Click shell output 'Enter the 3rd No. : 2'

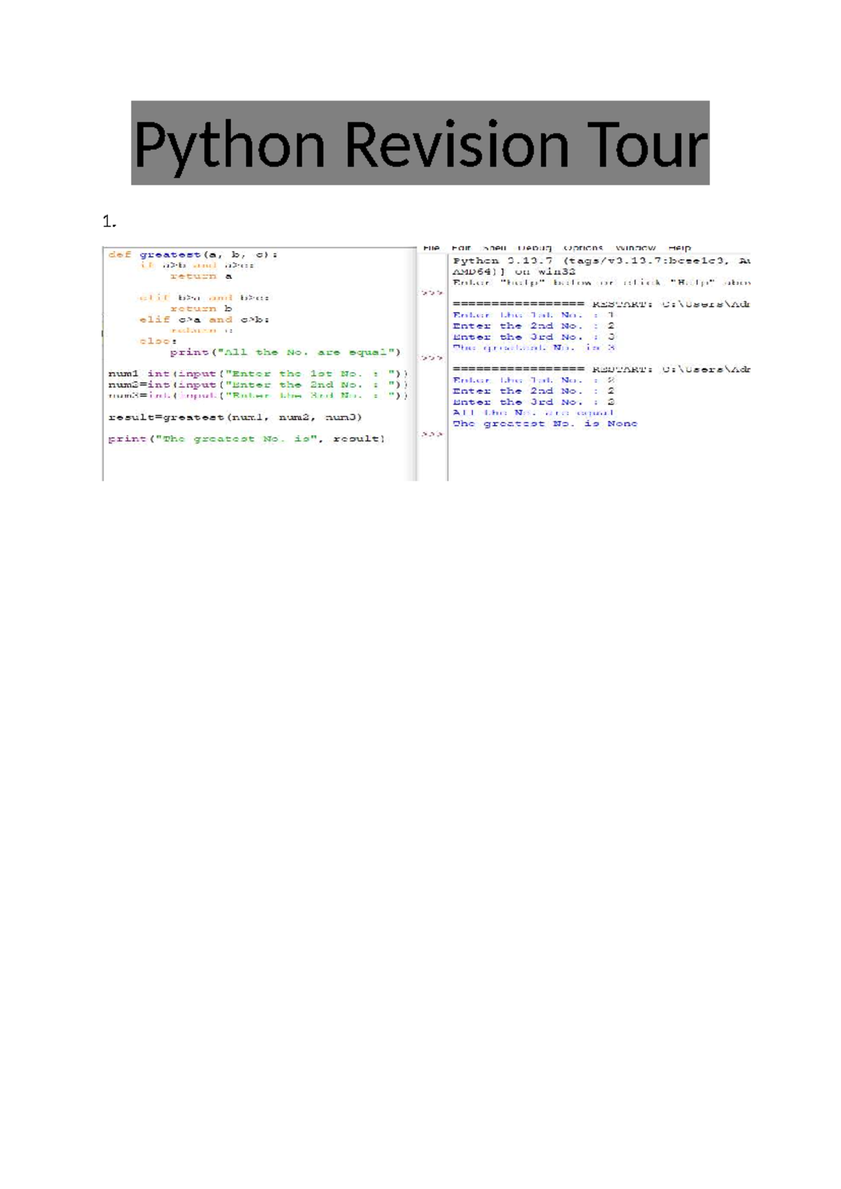533,402
